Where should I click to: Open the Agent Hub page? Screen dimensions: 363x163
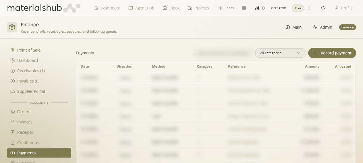pos(141,8)
